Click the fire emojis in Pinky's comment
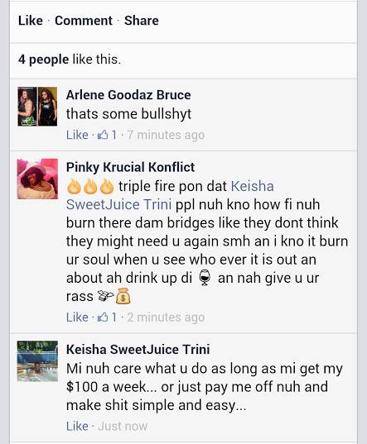Screen dimensions: 367x444 pyautogui.click(x=90, y=186)
